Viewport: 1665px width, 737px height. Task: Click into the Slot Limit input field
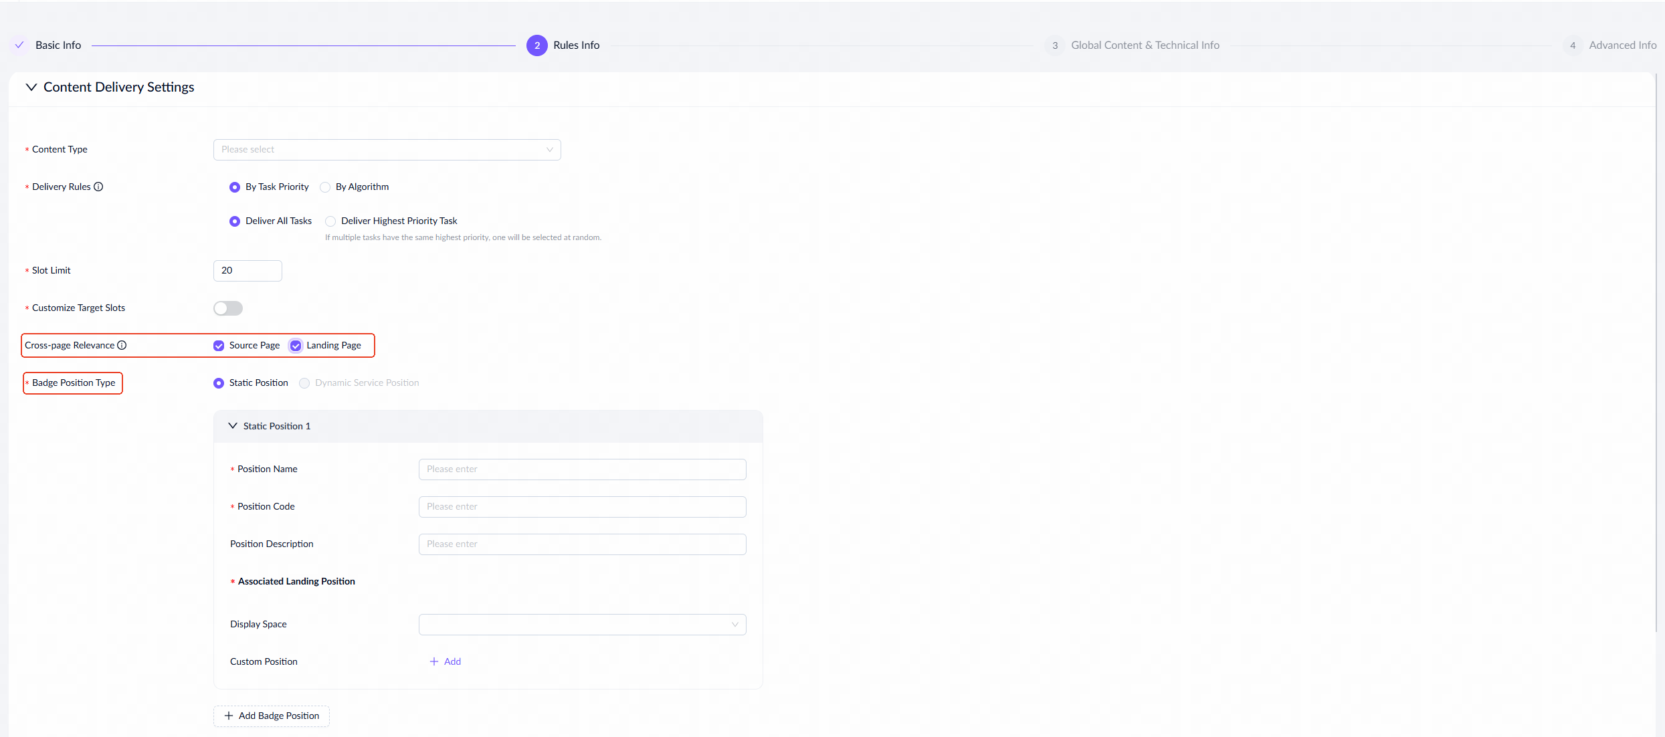pos(248,271)
